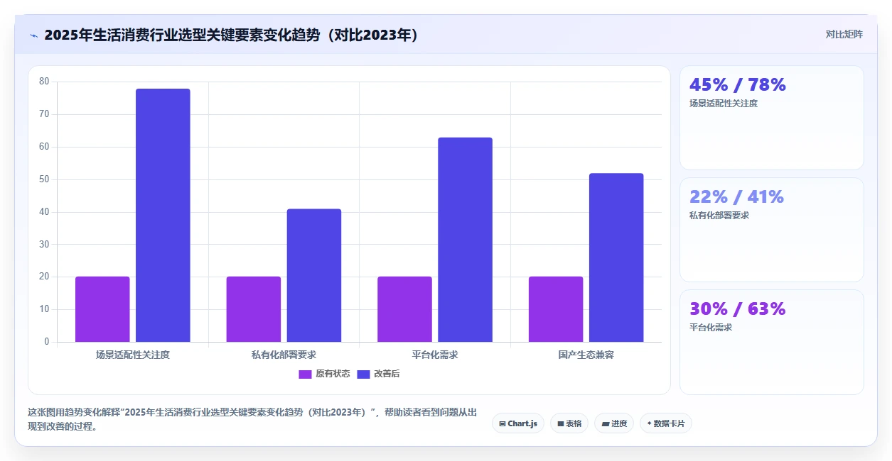
Task: Click the 改善后 bar for 场景适配性关注度
Action: click(x=163, y=216)
